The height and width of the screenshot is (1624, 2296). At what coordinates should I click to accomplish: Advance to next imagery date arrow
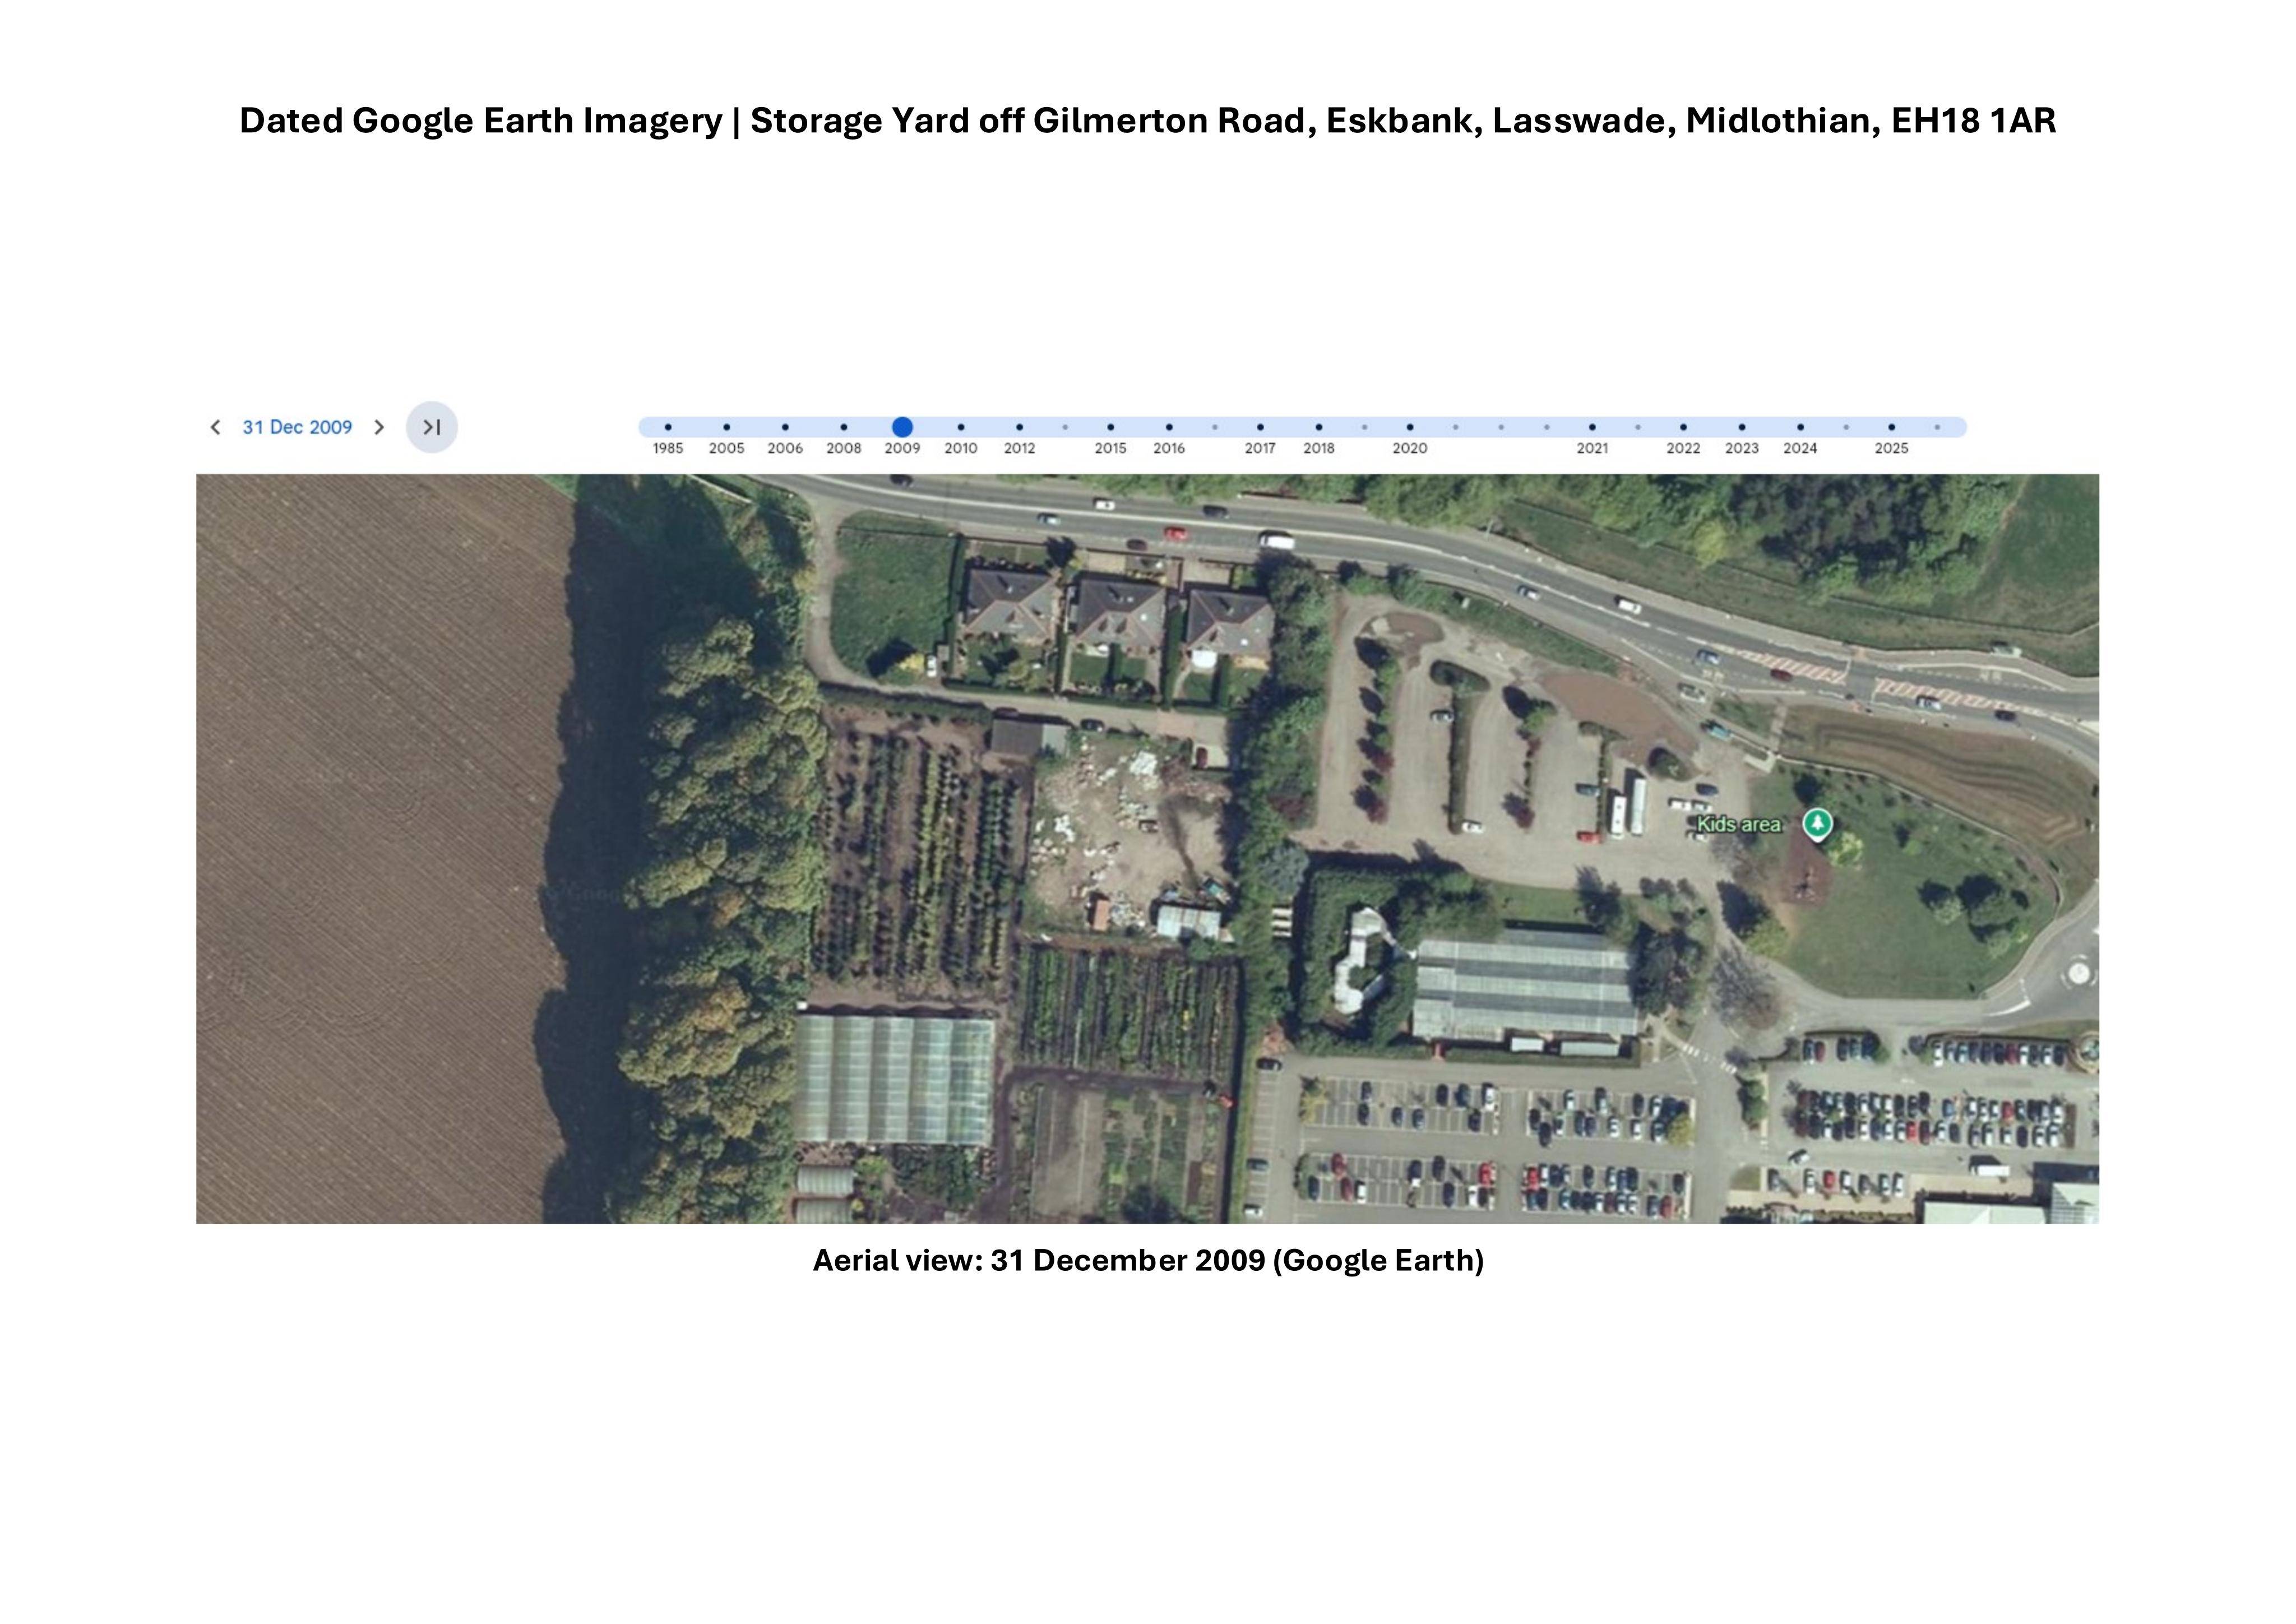click(379, 427)
